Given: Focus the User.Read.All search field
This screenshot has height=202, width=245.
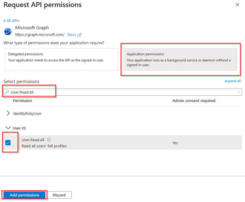Looking at the screenshot, I should click(x=121, y=92).
